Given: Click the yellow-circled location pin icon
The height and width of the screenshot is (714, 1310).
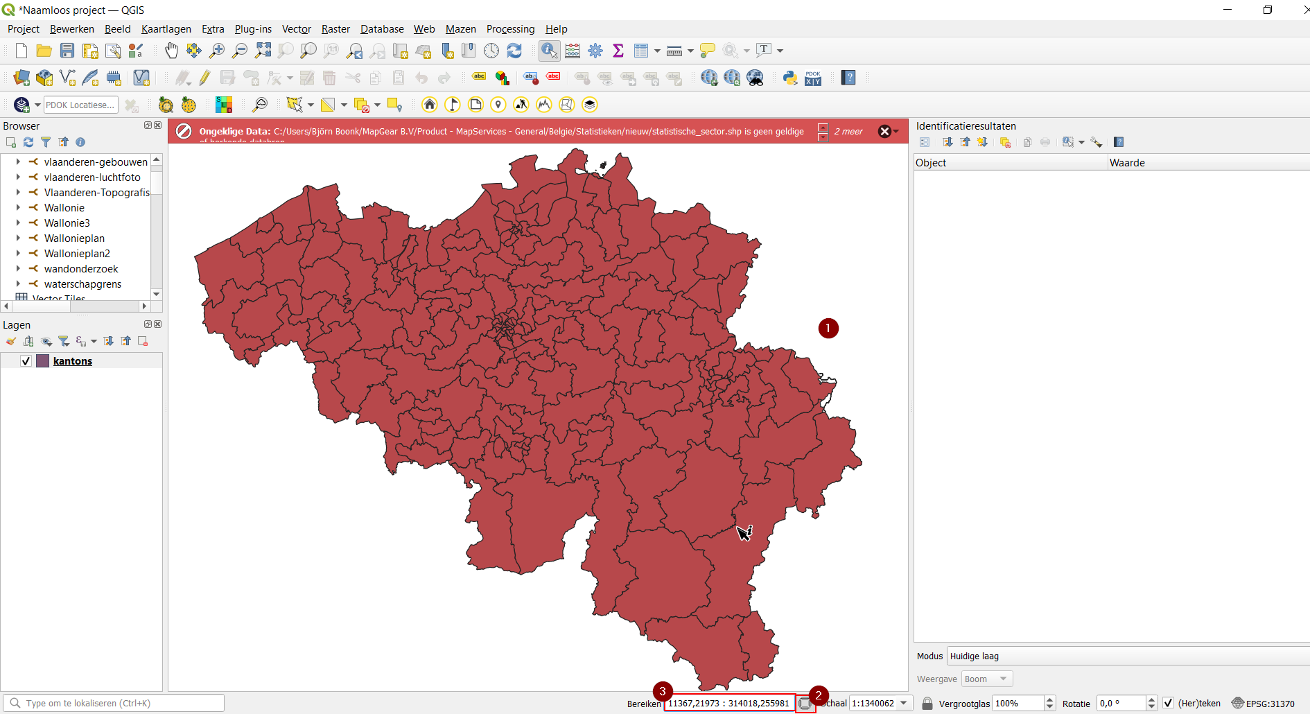Looking at the screenshot, I should click(x=498, y=105).
